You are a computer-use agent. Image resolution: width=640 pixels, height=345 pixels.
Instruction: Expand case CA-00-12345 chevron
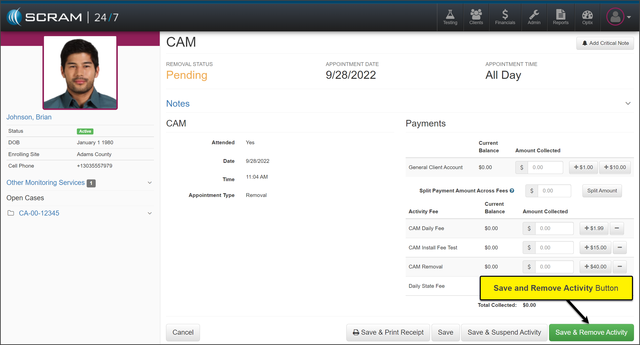point(150,213)
